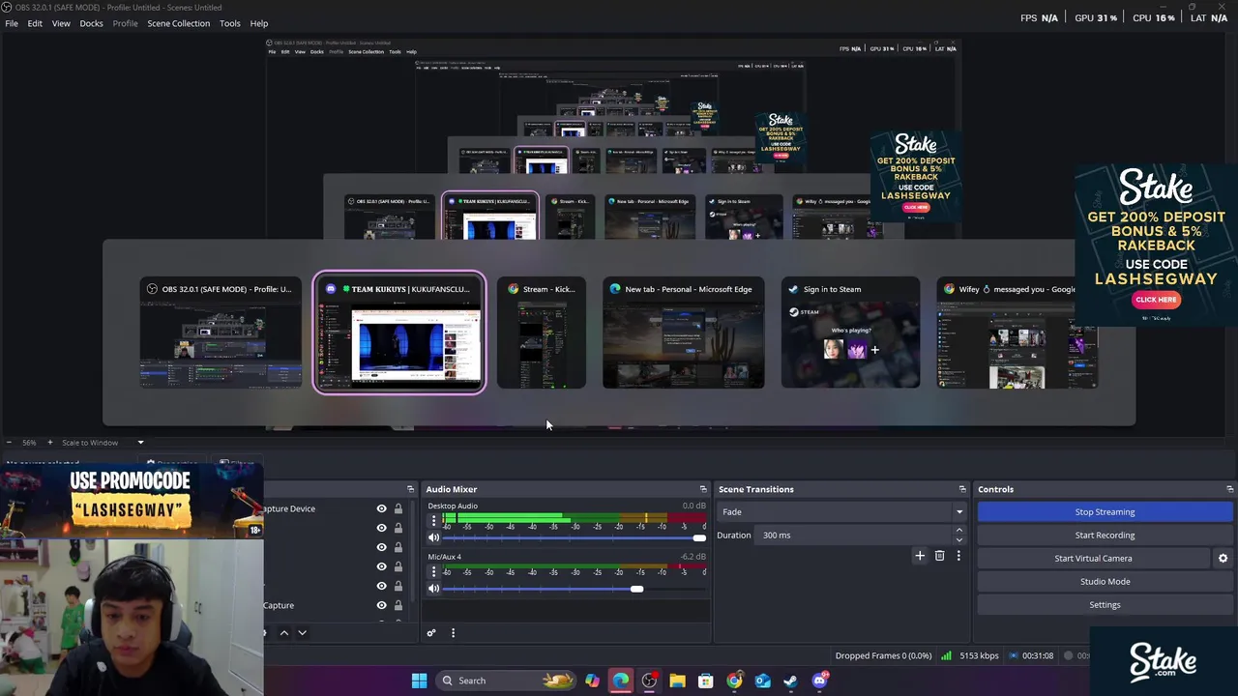Float the Scene Transitions dock
Viewport: 1238px width, 696px height.
pyautogui.click(x=962, y=489)
